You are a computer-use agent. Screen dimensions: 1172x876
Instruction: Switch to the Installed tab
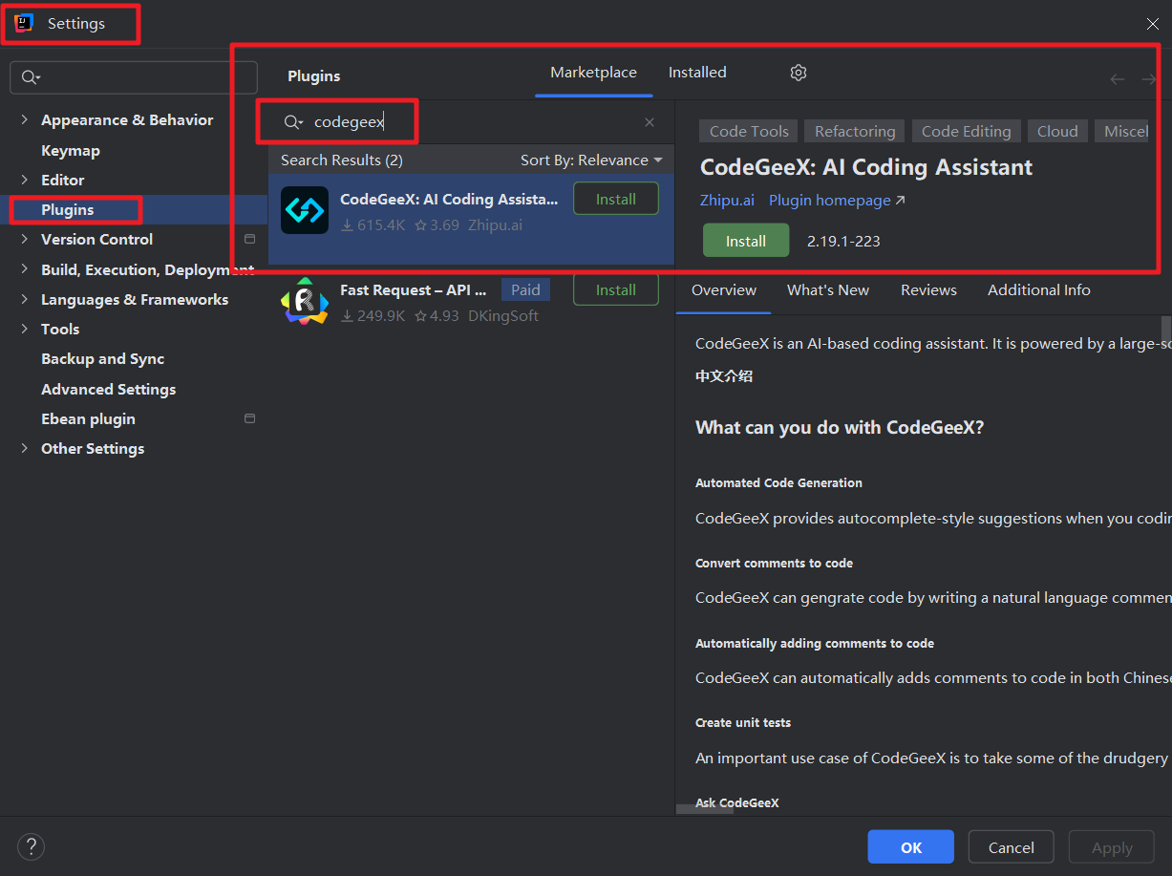(697, 73)
